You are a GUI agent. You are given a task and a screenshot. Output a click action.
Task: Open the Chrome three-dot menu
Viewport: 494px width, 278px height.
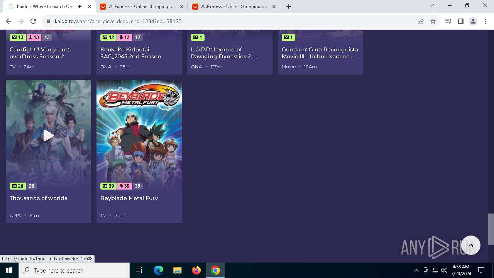(x=485, y=21)
